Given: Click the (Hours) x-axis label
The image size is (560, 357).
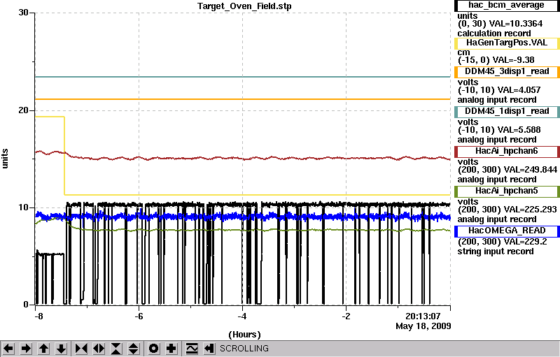Looking at the screenshot, I should 244,335.
